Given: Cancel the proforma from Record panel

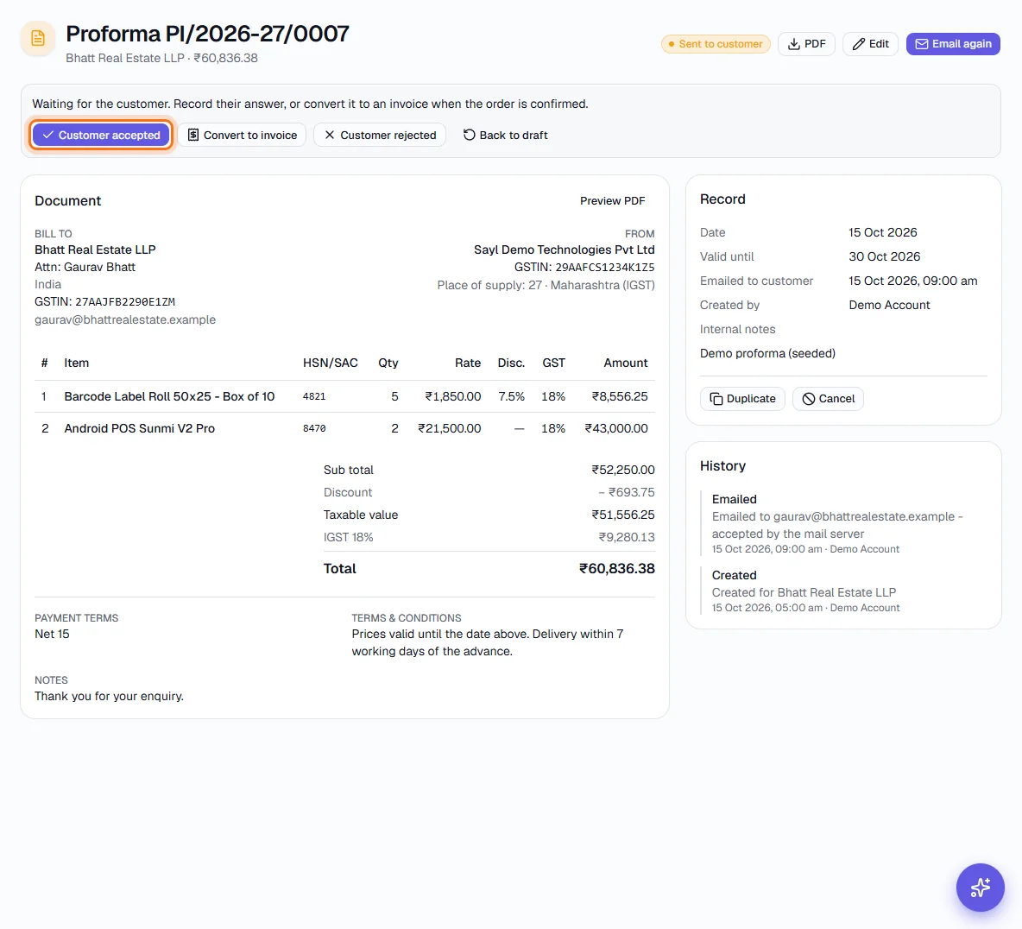Looking at the screenshot, I should [x=828, y=398].
